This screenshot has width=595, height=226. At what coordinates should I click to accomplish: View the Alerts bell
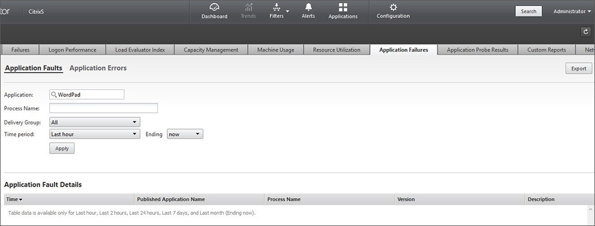308,12
